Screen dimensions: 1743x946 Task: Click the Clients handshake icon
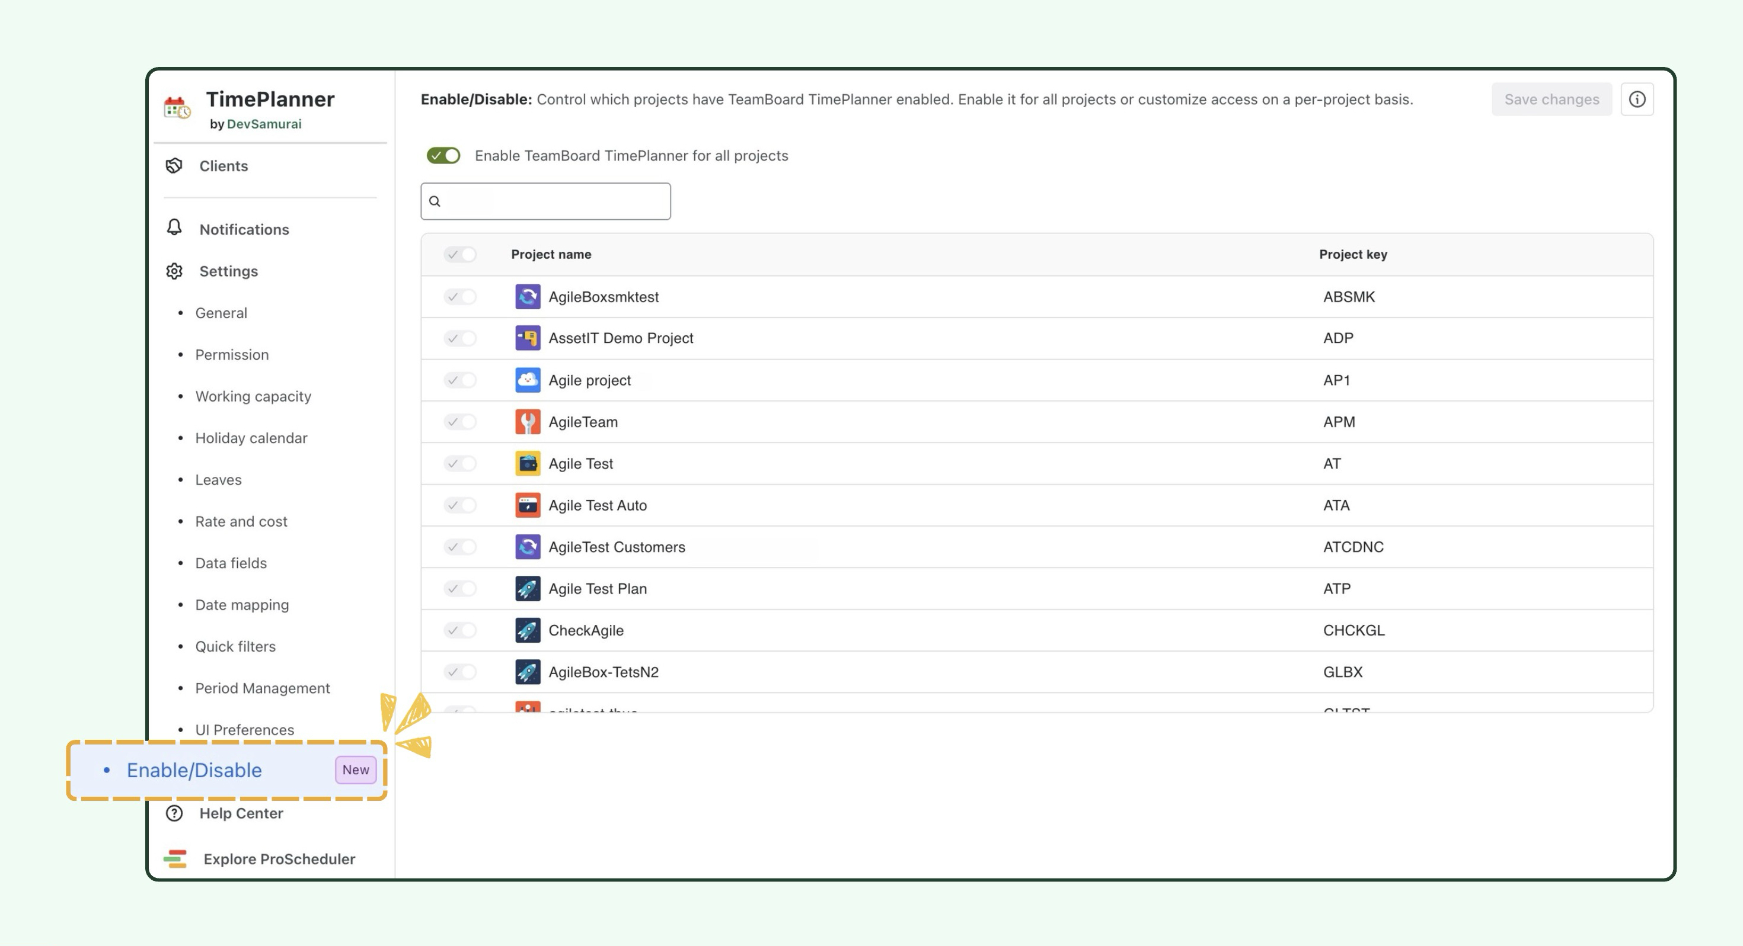(x=174, y=166)
